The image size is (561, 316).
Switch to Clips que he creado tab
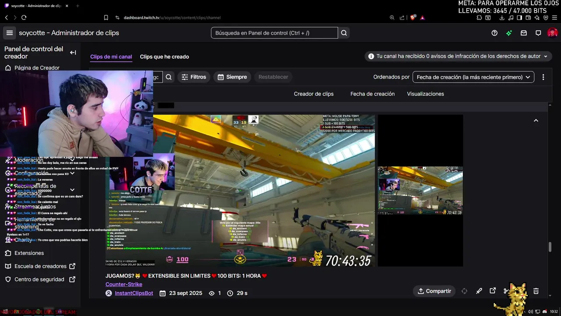click(164, 57)
